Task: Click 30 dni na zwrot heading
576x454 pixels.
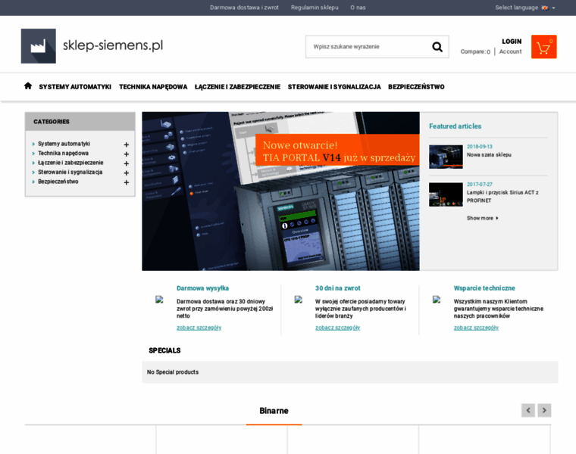Action: 337,288
